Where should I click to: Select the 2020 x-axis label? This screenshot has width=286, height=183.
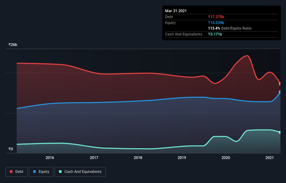(226, 158)
